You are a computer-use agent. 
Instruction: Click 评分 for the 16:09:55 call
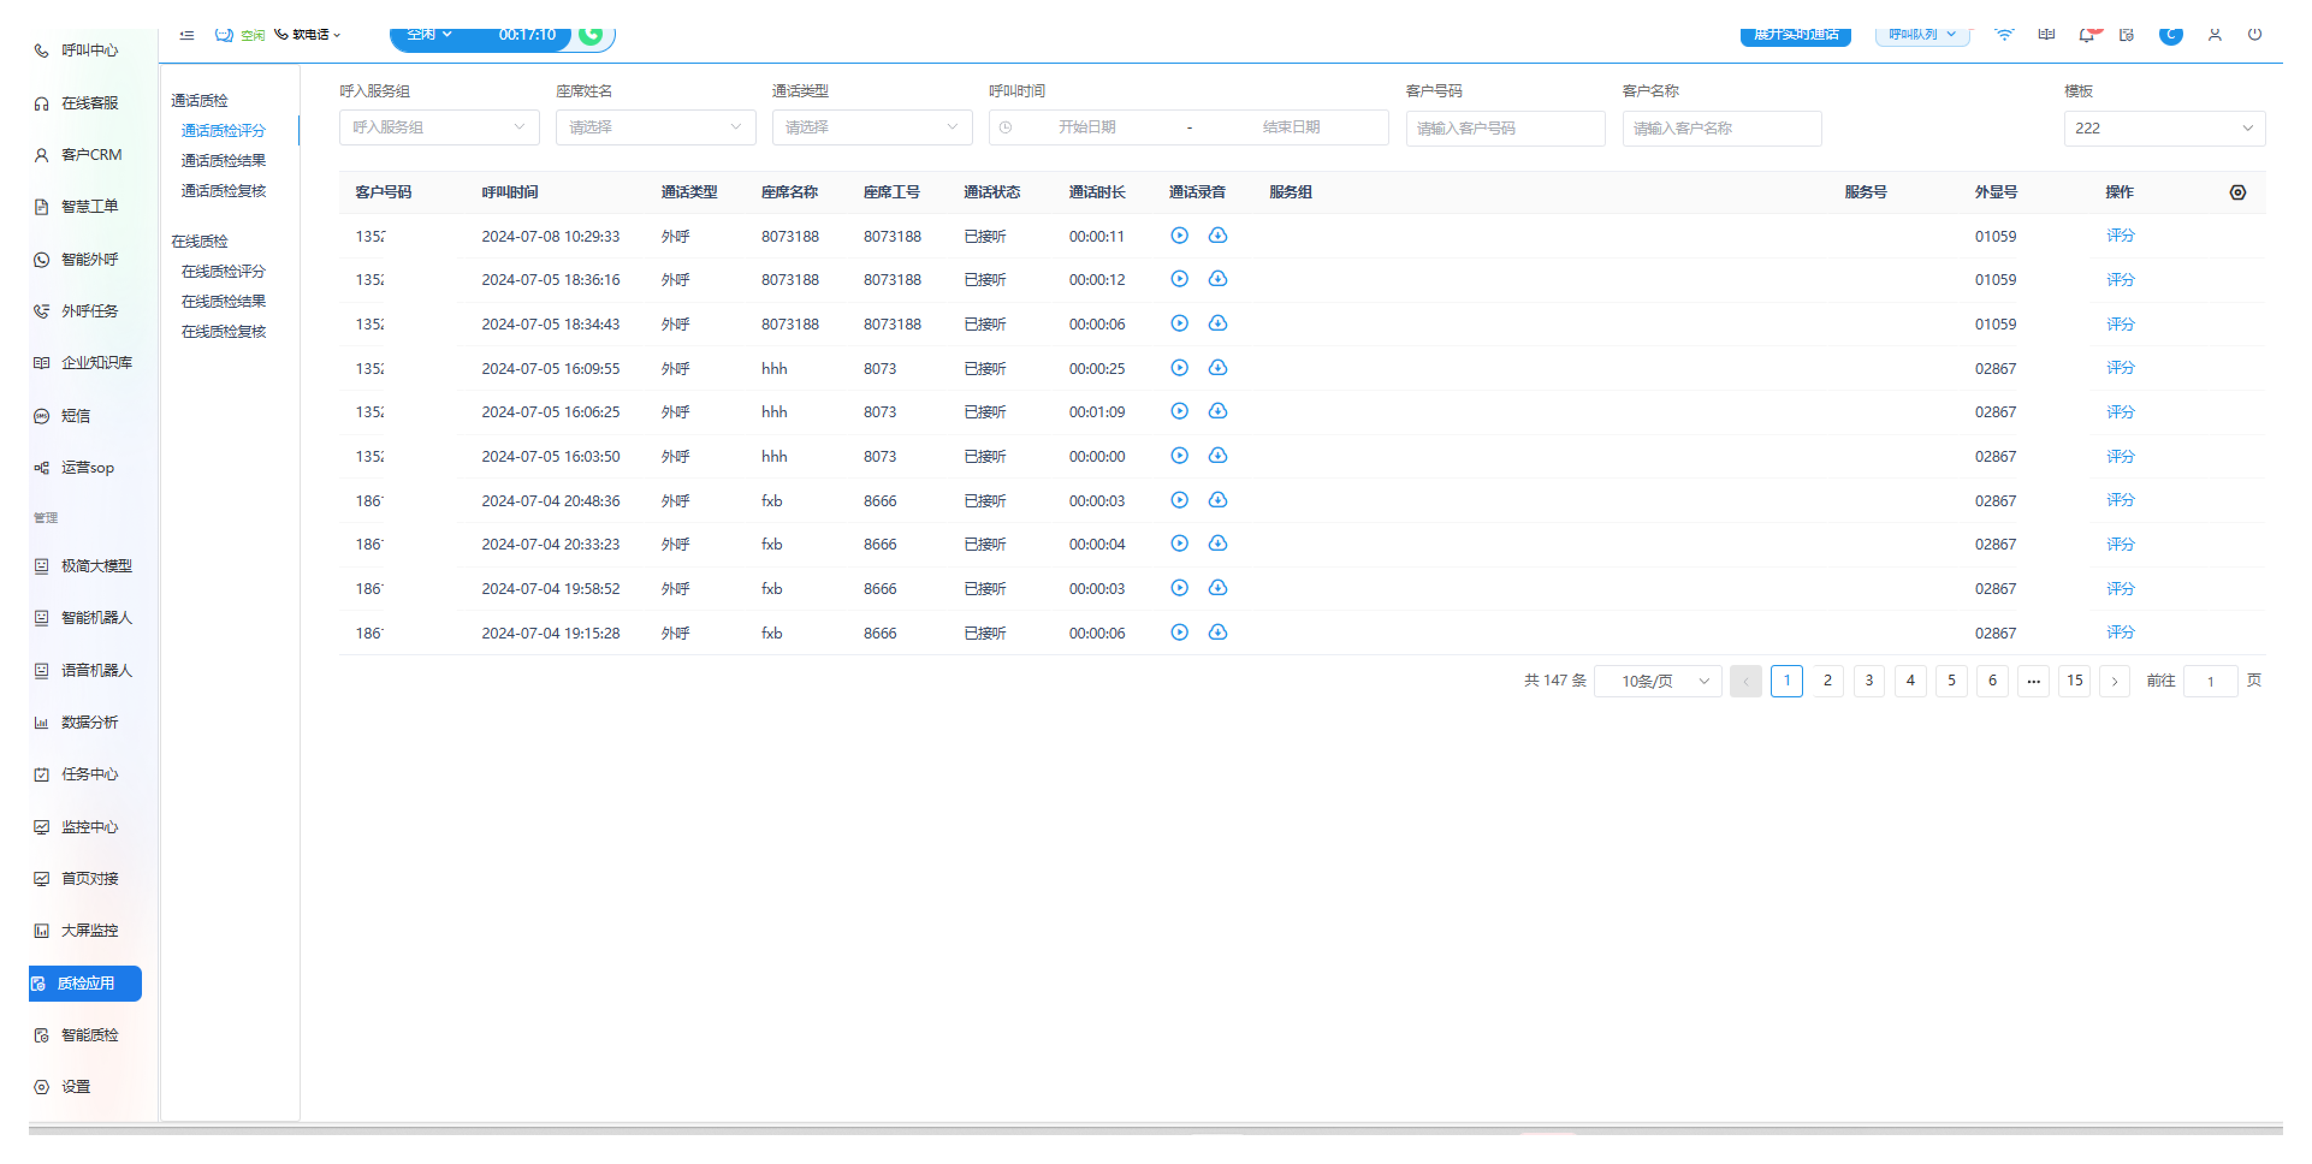(x=2120, y=368)
